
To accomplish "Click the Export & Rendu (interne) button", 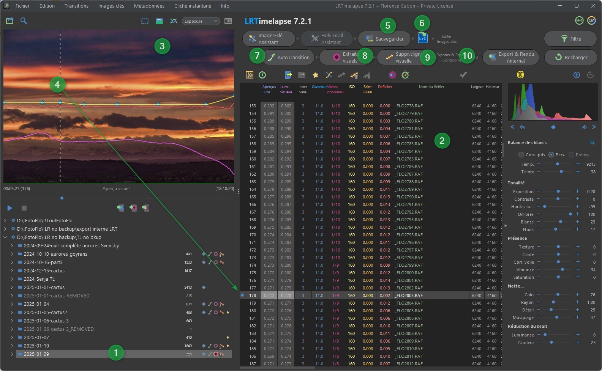I will pyautogui.click(x=511, y=57).
